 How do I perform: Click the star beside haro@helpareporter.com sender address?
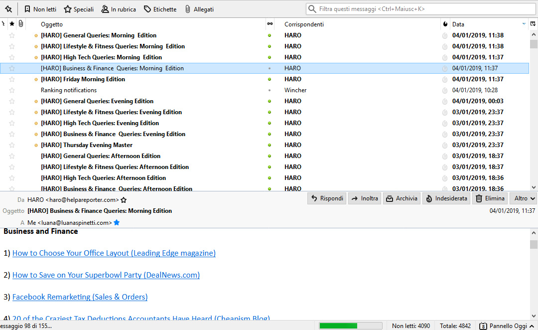tap(124, 200)
